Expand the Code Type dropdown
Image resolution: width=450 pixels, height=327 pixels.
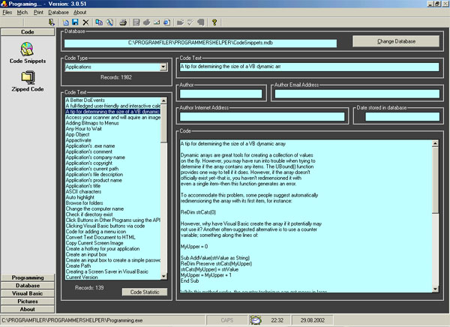(163, 67)
